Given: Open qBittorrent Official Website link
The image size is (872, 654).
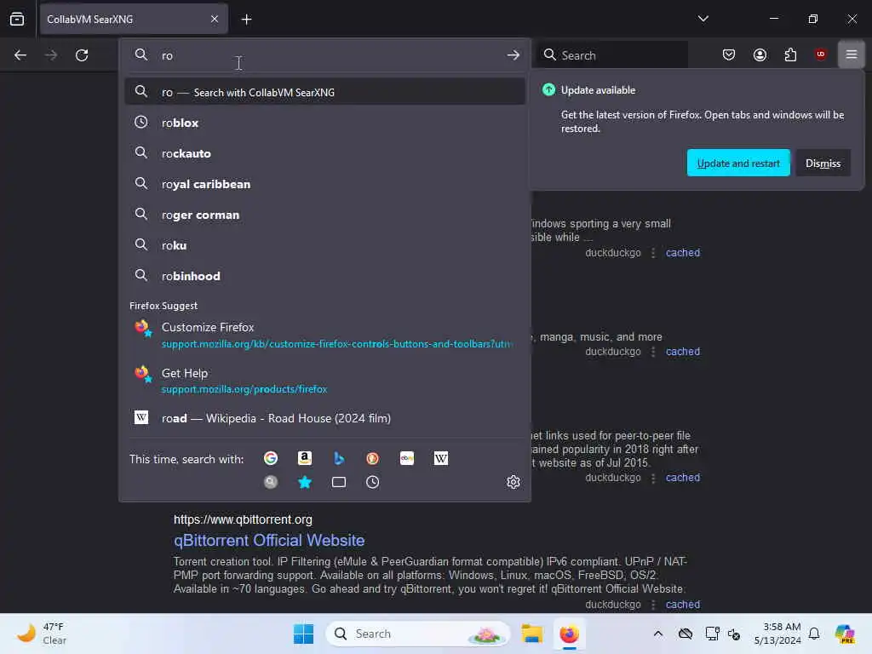Looking at the screenshot, I should (269, 541).
